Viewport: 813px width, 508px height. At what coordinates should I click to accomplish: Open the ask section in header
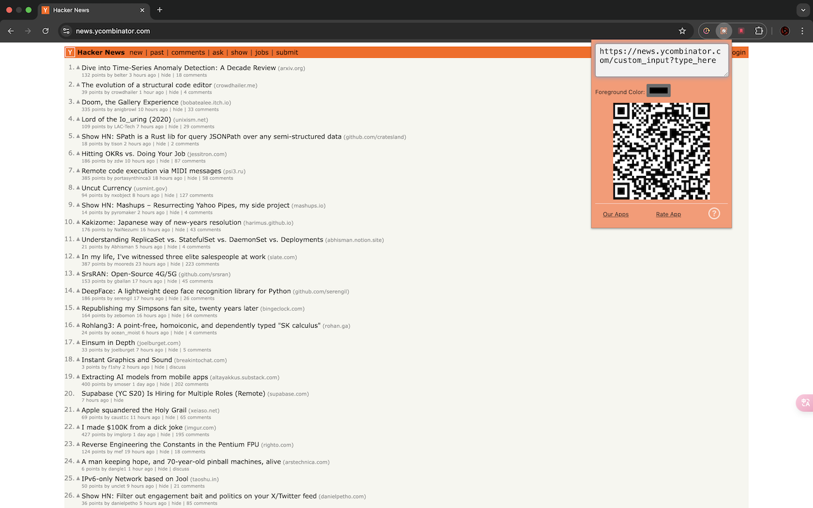click(218, 53)
